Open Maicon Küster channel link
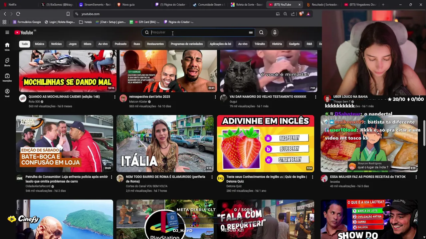This screenshot has height=239, width=426. 138,102
